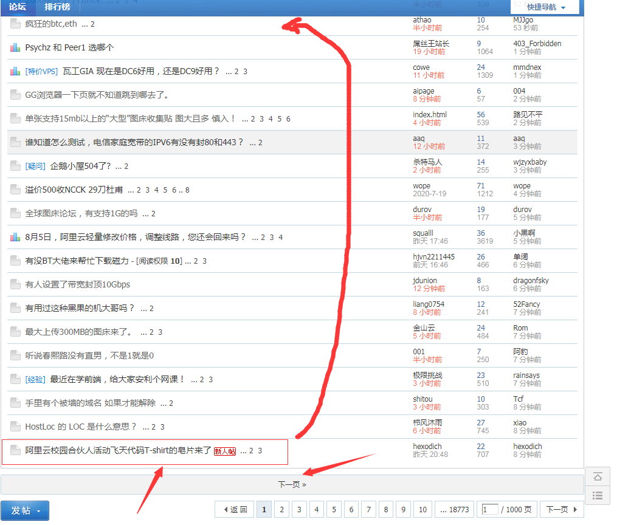Click thread icon beside 有没BT大佬 post
The image size is (617, 525).
[15, 261]
